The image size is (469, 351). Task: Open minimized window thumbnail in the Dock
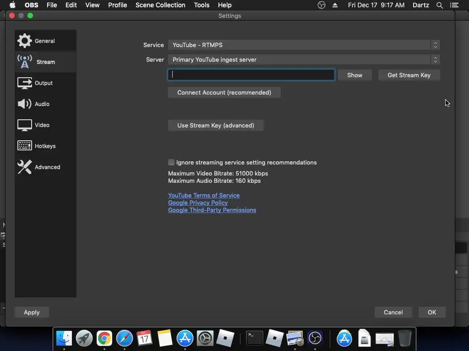(x=385, y=339)
